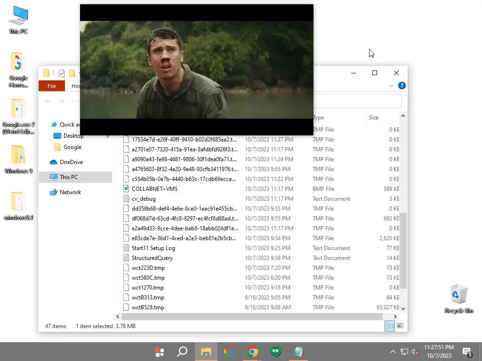Viewport: 482px width, 361px height.
Task: Open taskbar Search
Action: pos(182,352)
